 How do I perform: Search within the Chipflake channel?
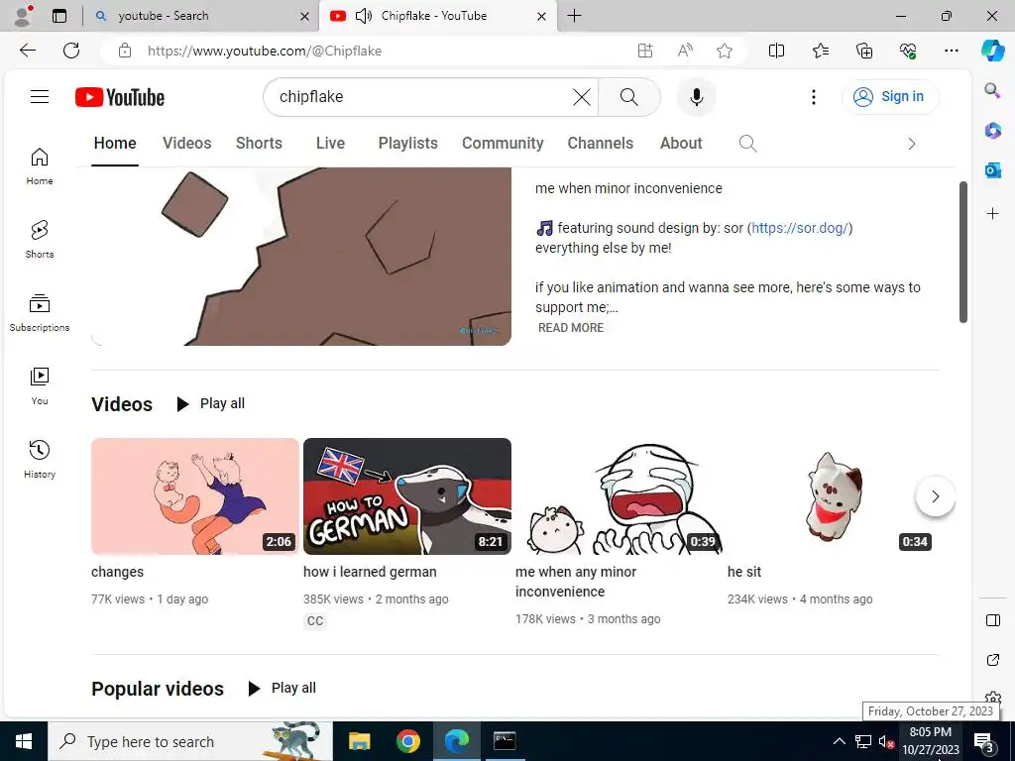point(747,143)
